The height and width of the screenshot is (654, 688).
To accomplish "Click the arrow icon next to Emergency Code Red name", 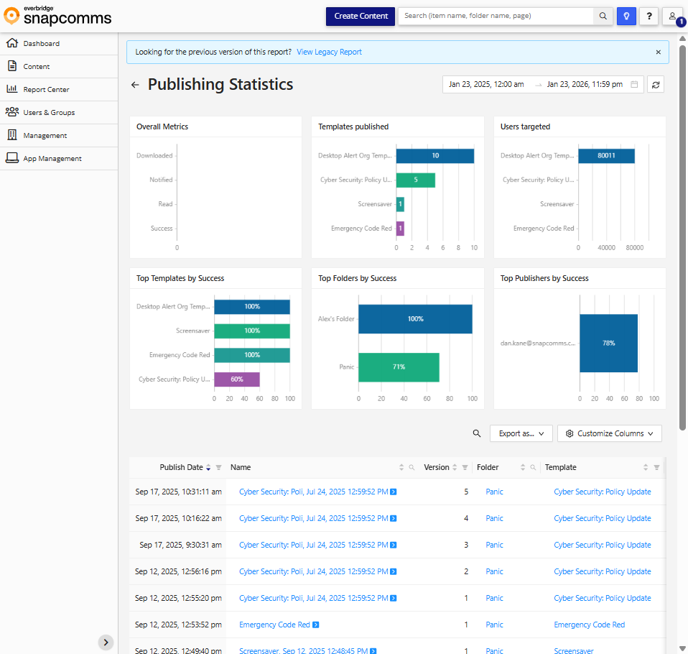I will [x=315, y=625].
